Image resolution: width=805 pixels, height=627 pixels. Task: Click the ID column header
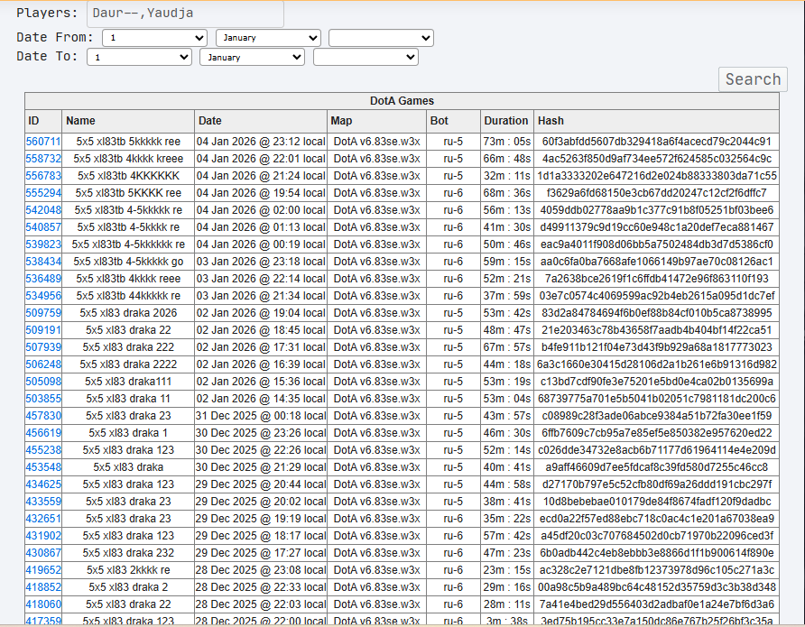click(x=43, y=121)
